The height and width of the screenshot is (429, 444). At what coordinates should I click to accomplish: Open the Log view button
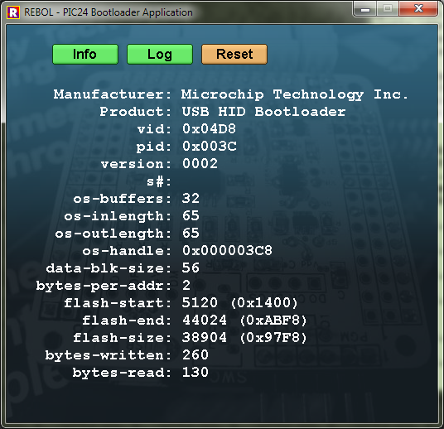coord(160,54)
